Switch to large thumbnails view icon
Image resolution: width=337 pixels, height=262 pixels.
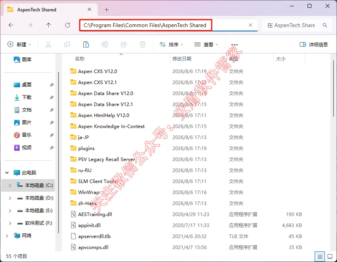pyautogui.click(x=330, y=257)
